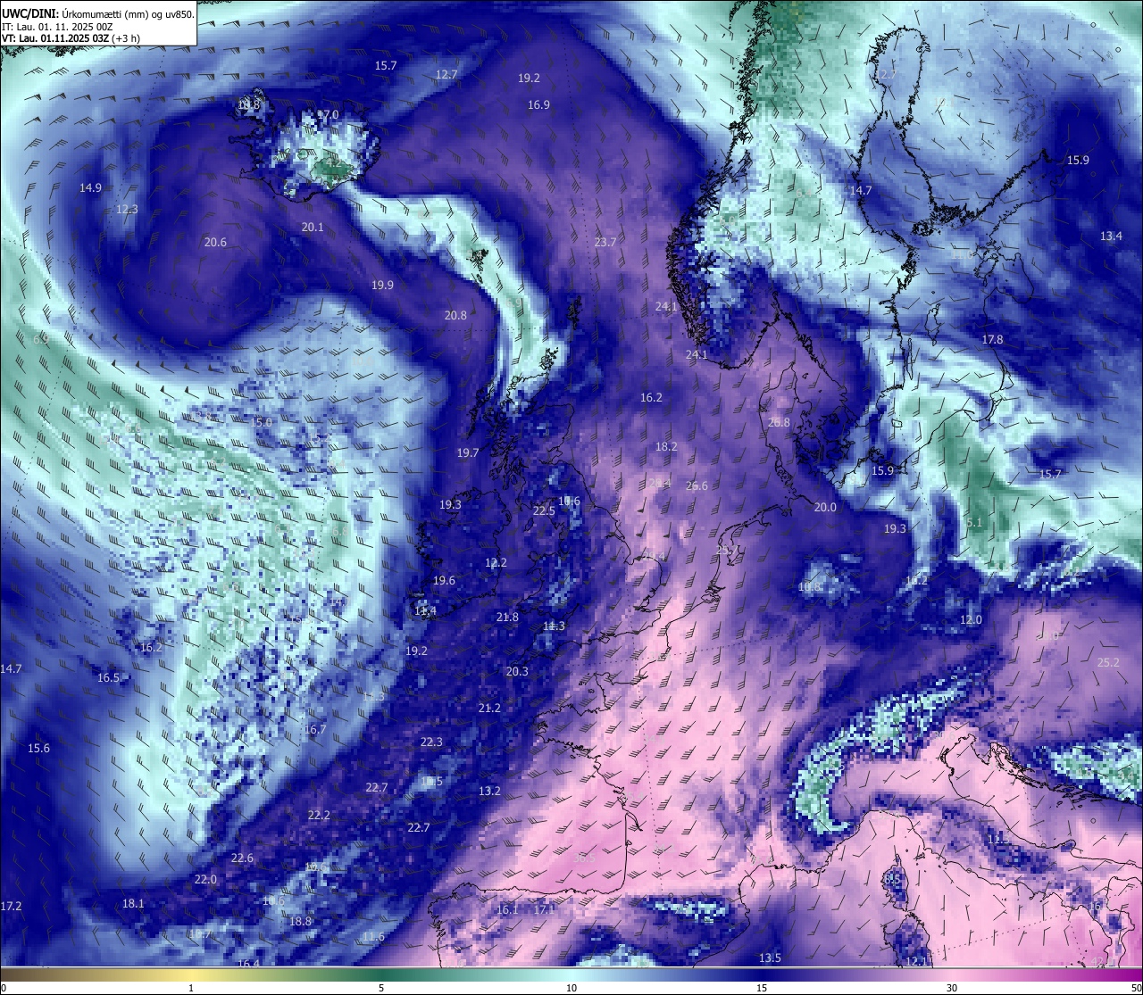Click the 15.6 value at the western edge
This screenshot has width=1143, height=995.
tap(38, 748)
